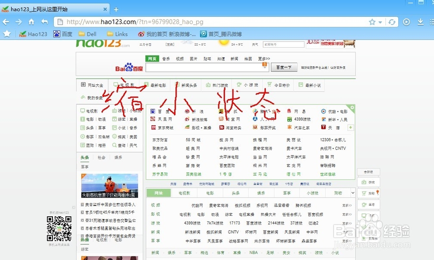The height and width of the screenshot is (260, 434).
Task: Click the browser forward arrow
Action: point(19,22)
